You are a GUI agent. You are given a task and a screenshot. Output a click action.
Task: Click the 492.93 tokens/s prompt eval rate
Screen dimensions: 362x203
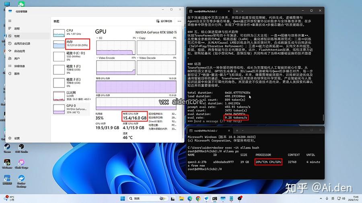[238, 107]
